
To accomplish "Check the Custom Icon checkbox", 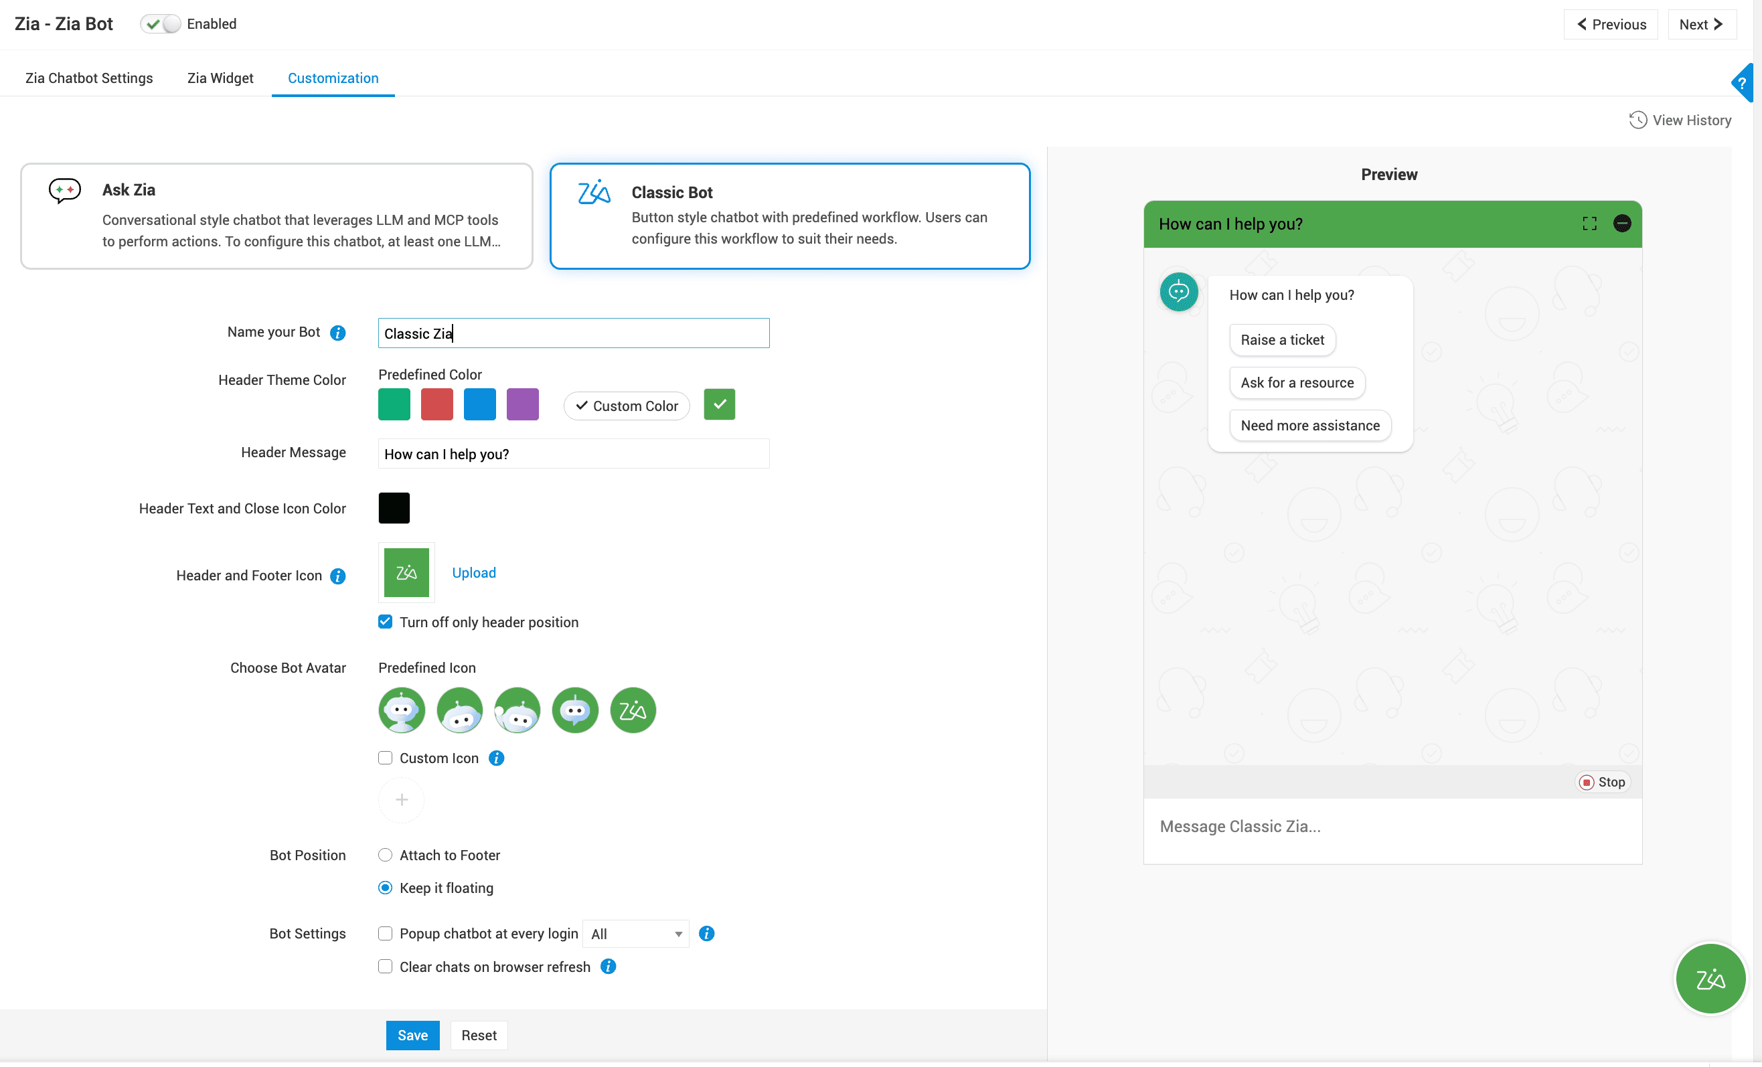I will [386, 758].
